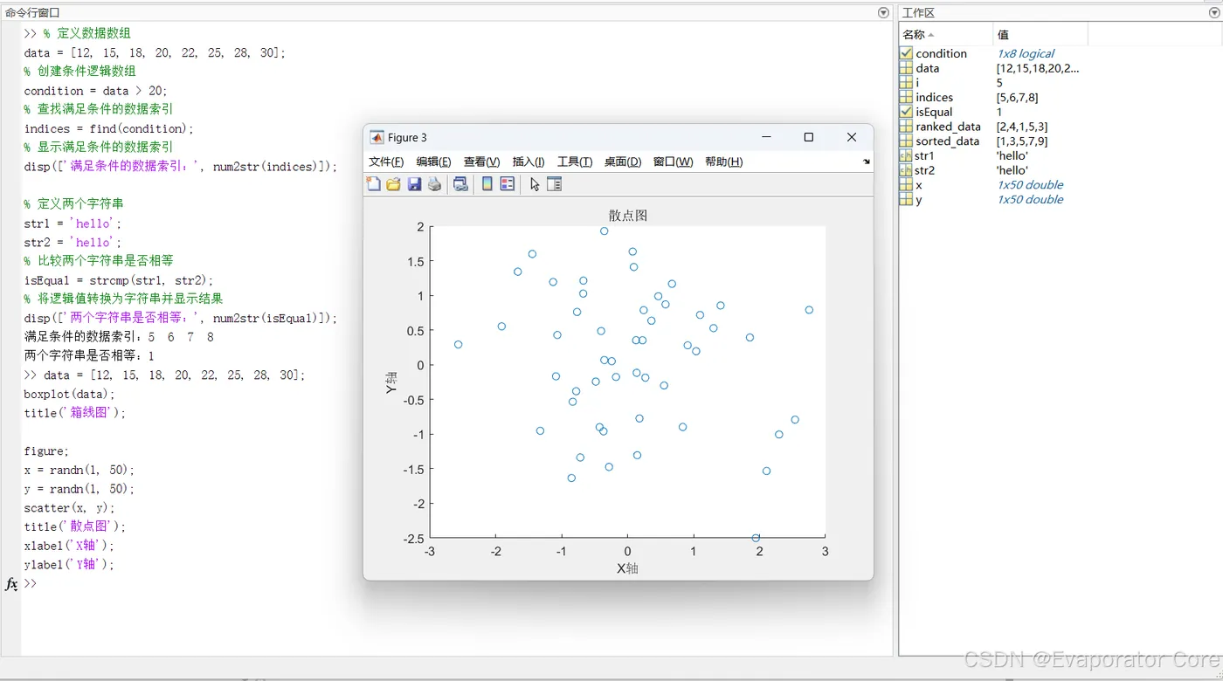Click the [5,6,7,8] value cell
This screenshot has width=1223, height=681.
tap(1017, 97)
